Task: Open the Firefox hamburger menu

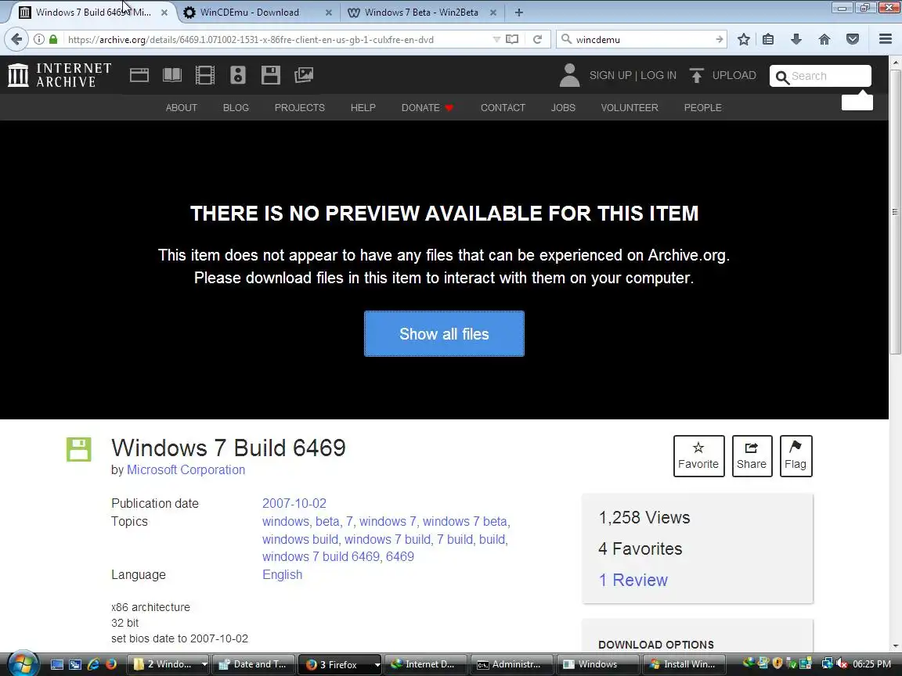Action: [x=886, y=39]
